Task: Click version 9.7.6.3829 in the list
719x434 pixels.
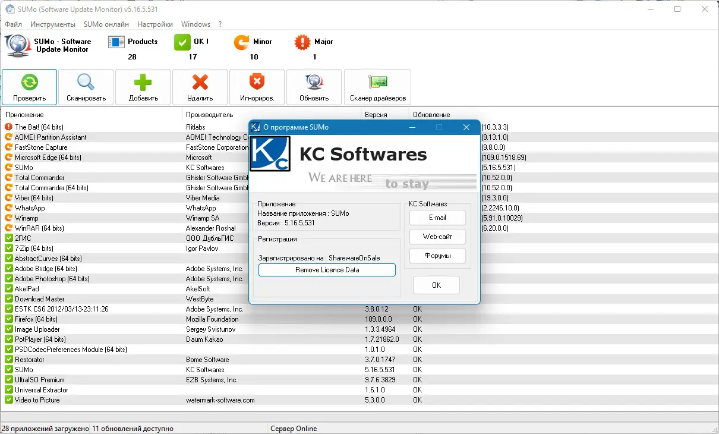Action: pos(380,380)
